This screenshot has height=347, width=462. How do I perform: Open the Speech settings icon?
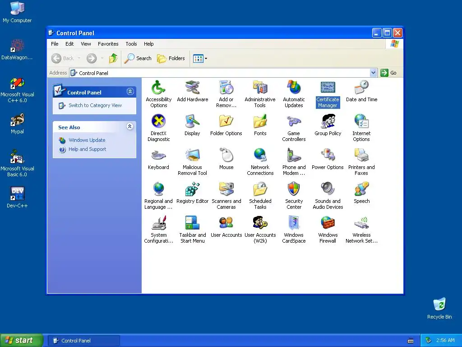tap(361, 193)
